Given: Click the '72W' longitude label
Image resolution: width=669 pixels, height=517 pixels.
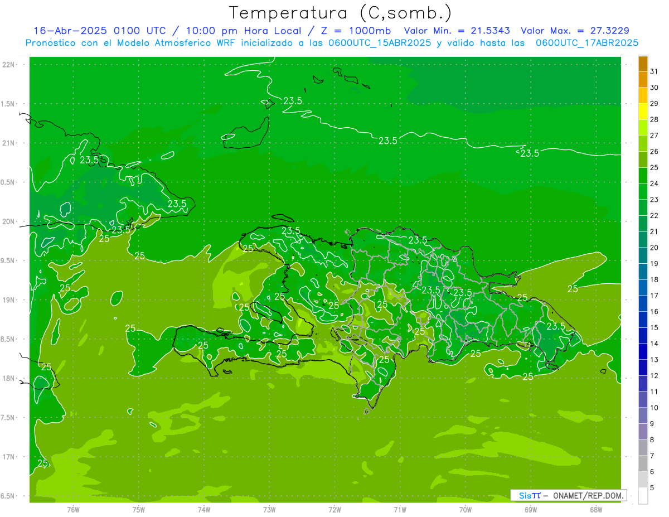Looking at the screenshot, I should (x=334, y=510).
